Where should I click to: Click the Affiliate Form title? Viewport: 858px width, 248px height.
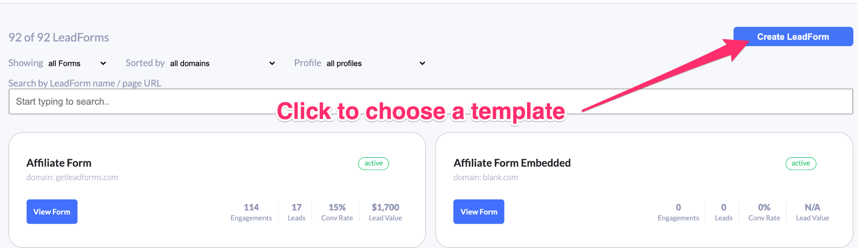point(59,163)
